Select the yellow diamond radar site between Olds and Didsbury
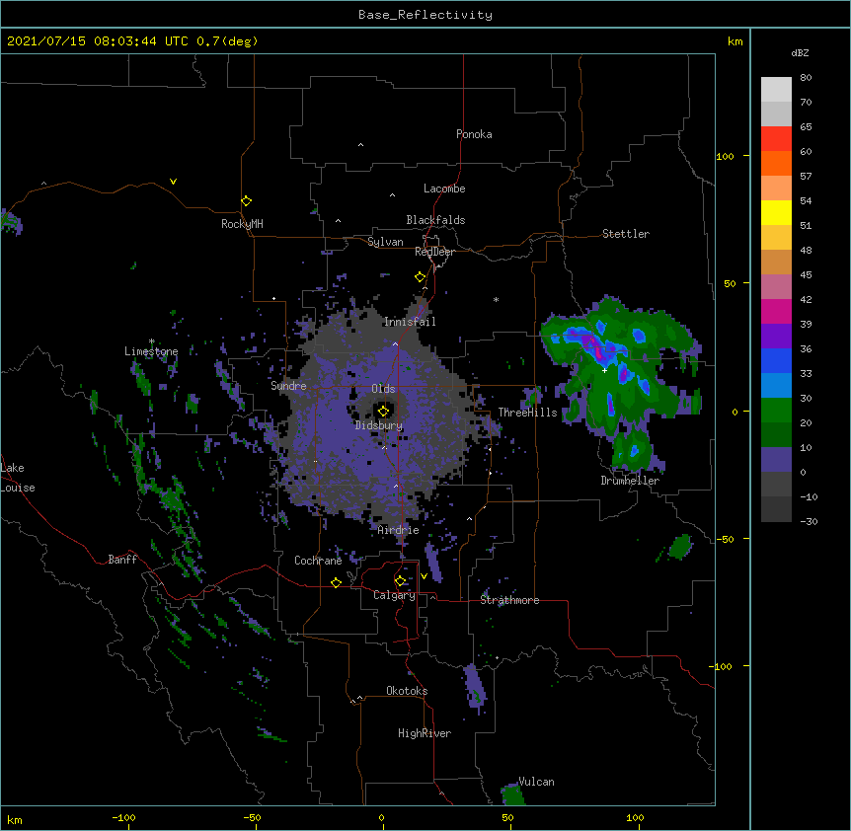The image size is (851, 831). (x=384, y=411)
